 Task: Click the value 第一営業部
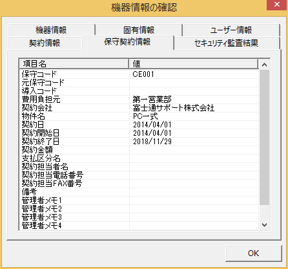(152, 100)
